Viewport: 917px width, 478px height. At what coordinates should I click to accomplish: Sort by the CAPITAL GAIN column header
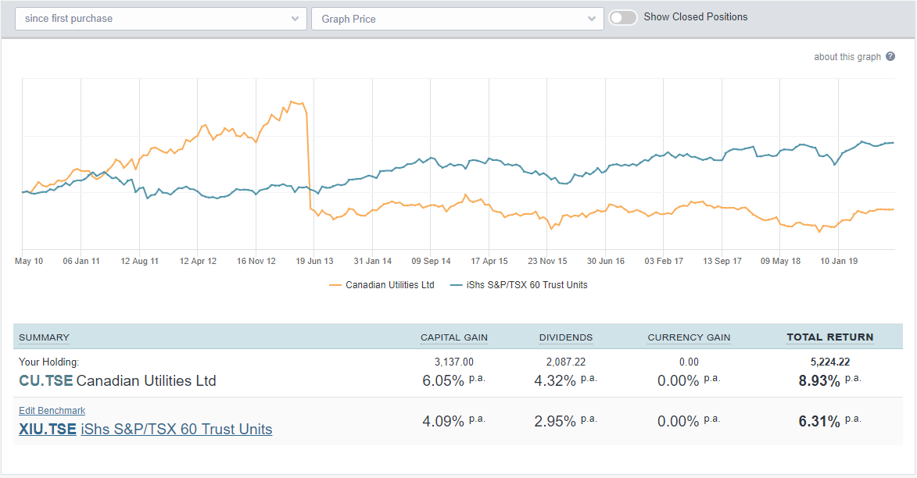click(453, 337)
